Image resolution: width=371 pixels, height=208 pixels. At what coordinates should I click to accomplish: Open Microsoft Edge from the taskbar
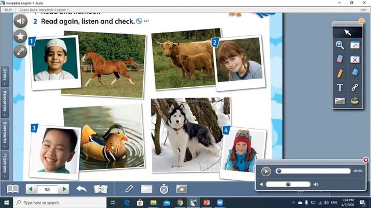(127, 203)
